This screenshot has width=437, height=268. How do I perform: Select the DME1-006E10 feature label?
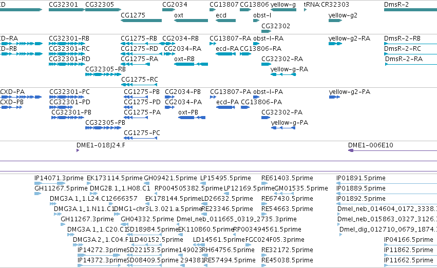[370, 145]
